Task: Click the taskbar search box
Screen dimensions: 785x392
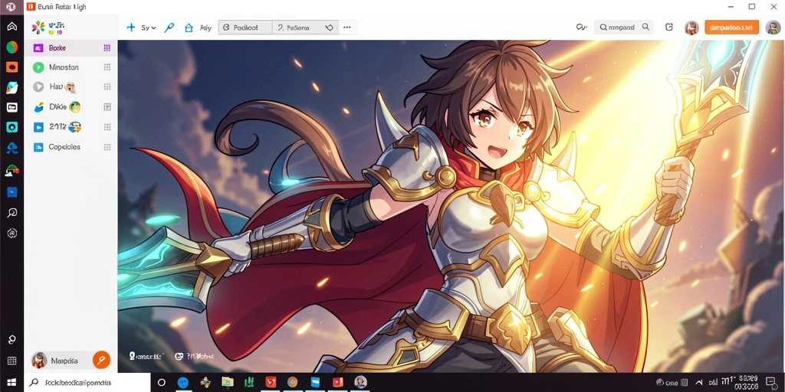Action: pyautogui.click(x=87, y=383)
